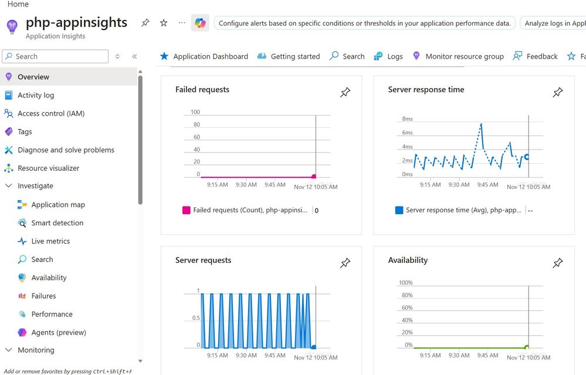Click the Access control (IAM) icon

[9, 113]
